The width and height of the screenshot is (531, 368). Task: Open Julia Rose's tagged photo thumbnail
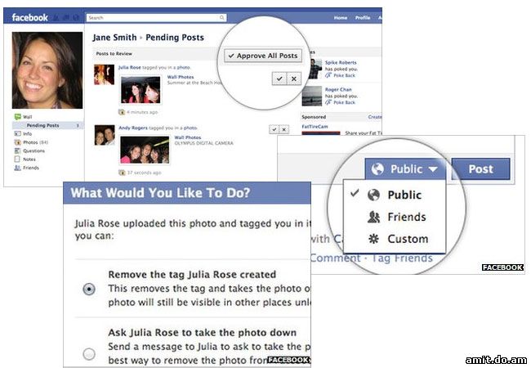[x=141, y=90]
